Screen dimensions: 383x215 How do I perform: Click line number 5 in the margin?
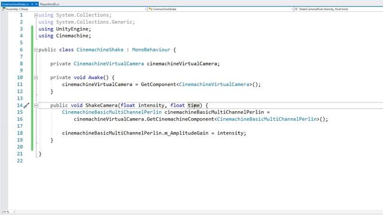pos(22,43)
